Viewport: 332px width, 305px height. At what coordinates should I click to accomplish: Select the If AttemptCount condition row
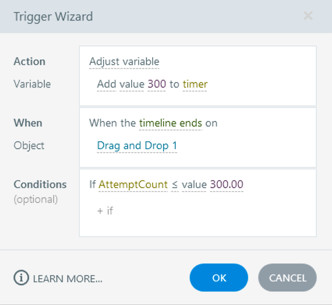[x=93, y=185]
